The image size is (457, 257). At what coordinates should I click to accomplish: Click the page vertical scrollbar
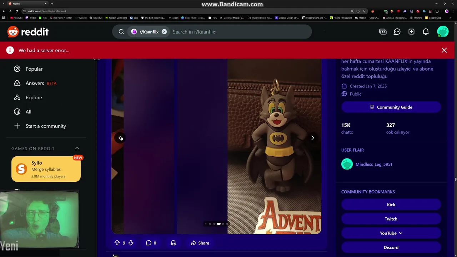click(455, 180)
